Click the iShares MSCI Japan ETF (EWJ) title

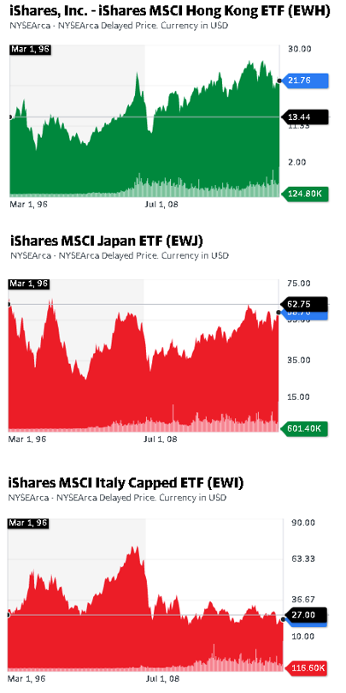(106, 241)
